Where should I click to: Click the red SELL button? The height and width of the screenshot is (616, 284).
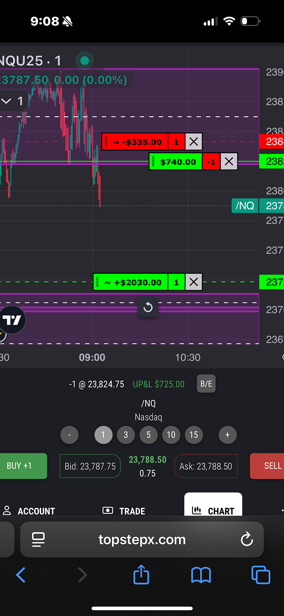[267, 466]
